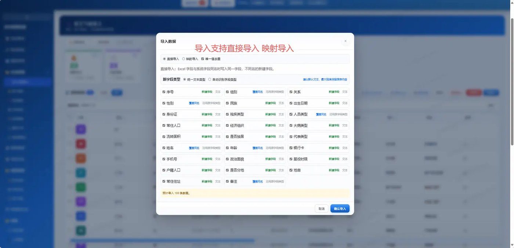Click the 覆盖同名 tag in the 人员类型 row
Image resolution: width=514 pixels, height=248 pixels.
(321, 114)
